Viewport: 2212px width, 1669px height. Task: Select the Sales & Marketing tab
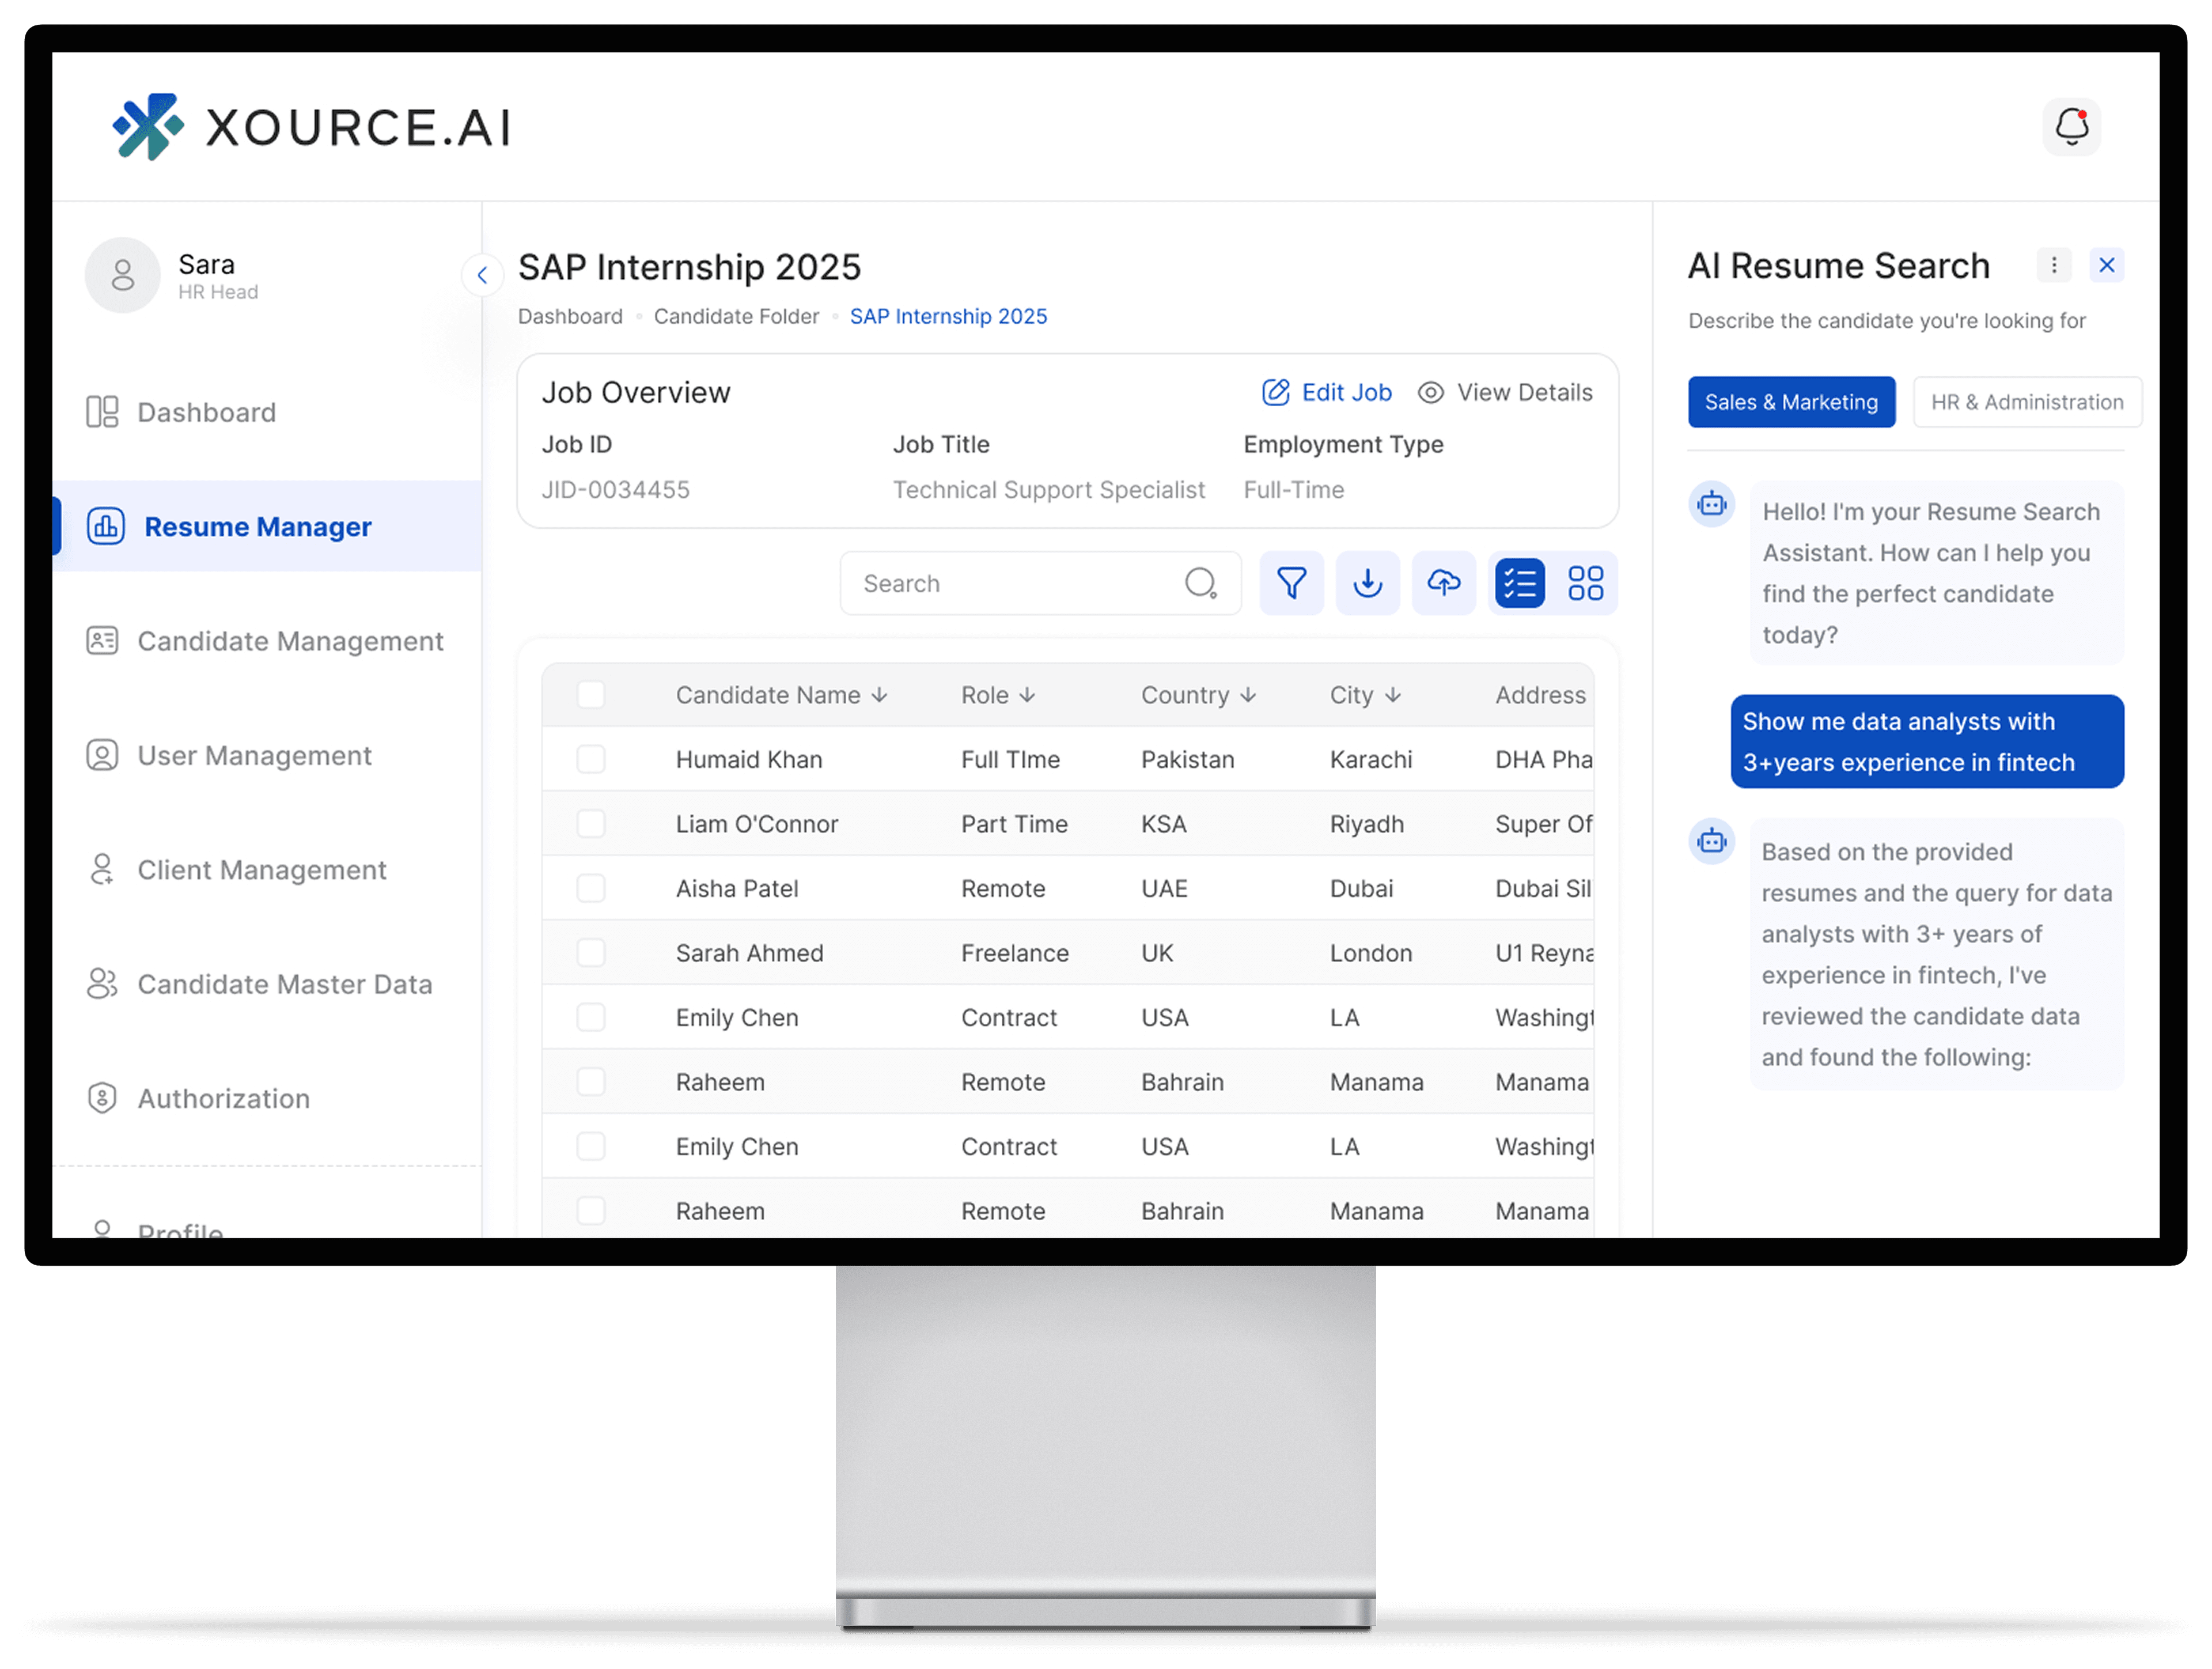pyautogui.click(x=1791, y=402)
